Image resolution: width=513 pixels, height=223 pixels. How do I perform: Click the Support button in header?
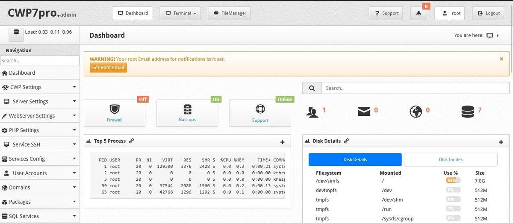tap(386, 13)
